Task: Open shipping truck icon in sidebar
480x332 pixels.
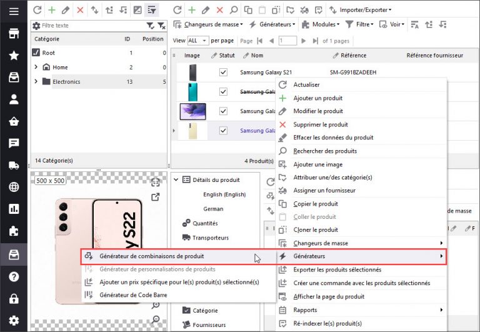Action: [14, 166]
